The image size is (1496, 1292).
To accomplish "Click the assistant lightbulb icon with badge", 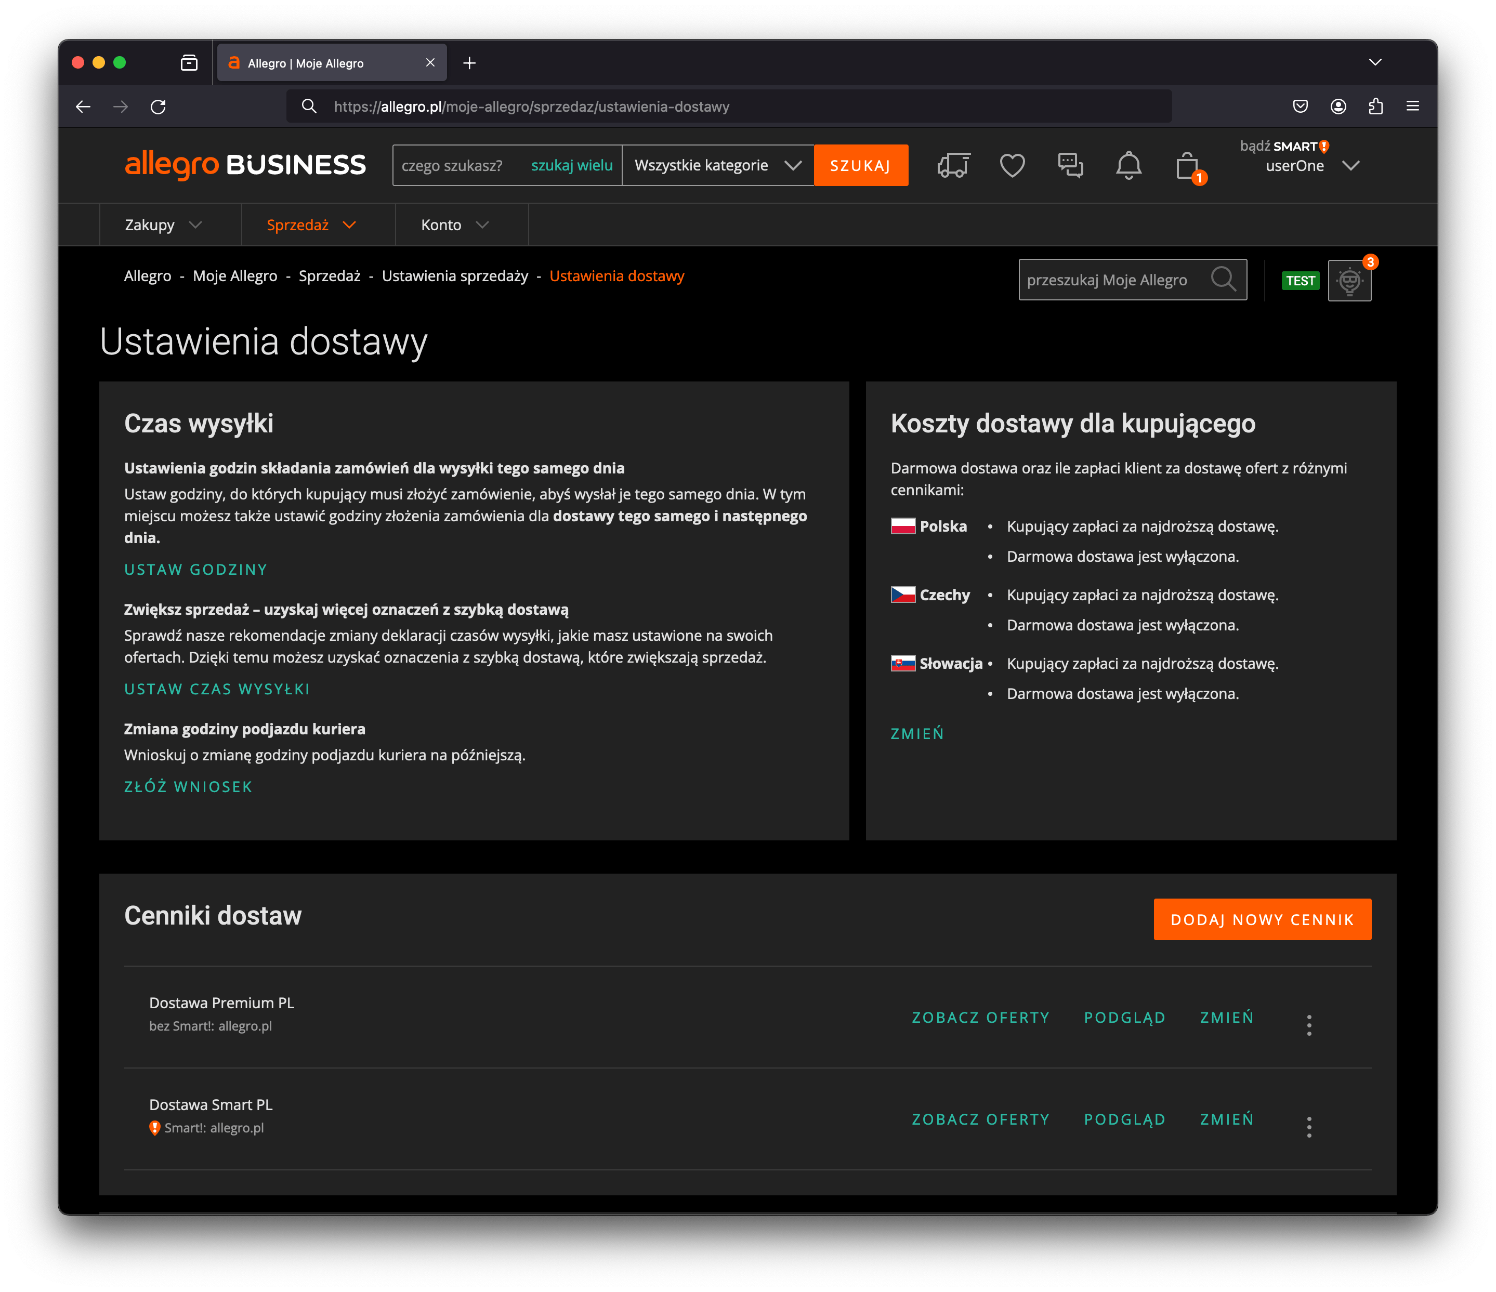I will point(1349,280).
